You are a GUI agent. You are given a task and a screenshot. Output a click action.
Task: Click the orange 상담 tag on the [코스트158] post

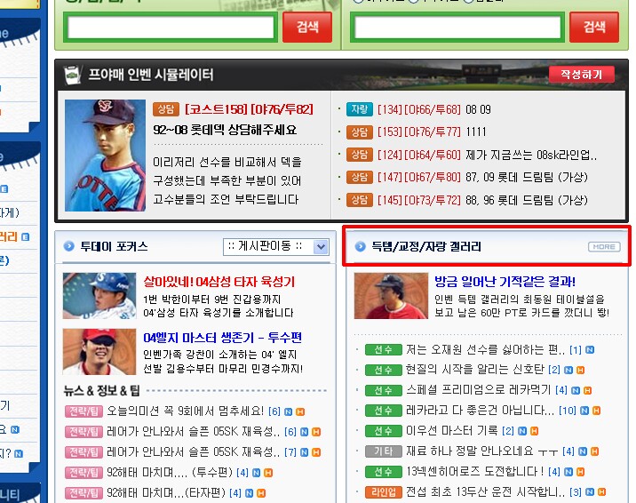tap(165, 109)
